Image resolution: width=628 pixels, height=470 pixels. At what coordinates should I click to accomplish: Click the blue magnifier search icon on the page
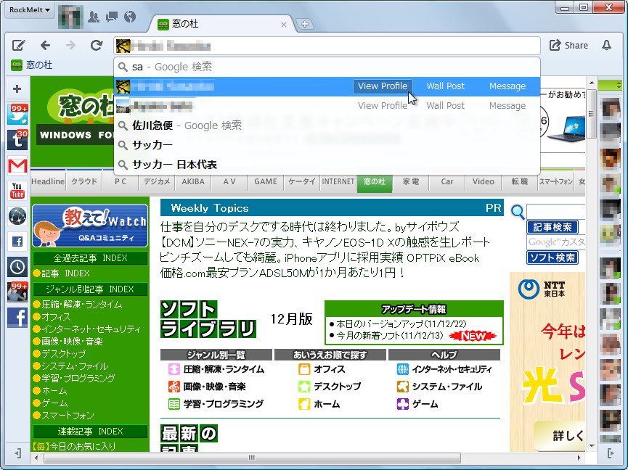coord(517,213)
